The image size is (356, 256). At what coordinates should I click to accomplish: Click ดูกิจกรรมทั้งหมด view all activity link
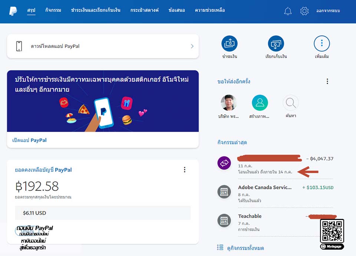pyautogui.click(x=245, y=248)
